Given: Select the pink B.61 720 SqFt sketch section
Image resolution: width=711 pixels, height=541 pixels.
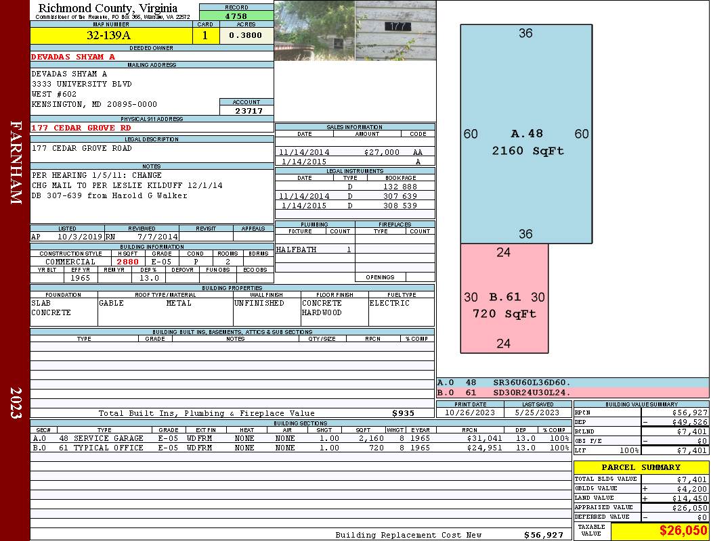Looking at the screenshot, I should 504,298.
